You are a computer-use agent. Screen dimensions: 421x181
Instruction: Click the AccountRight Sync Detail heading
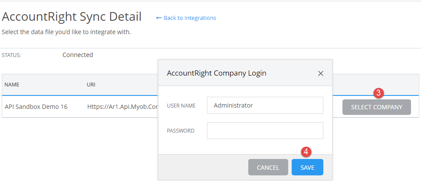72,17
